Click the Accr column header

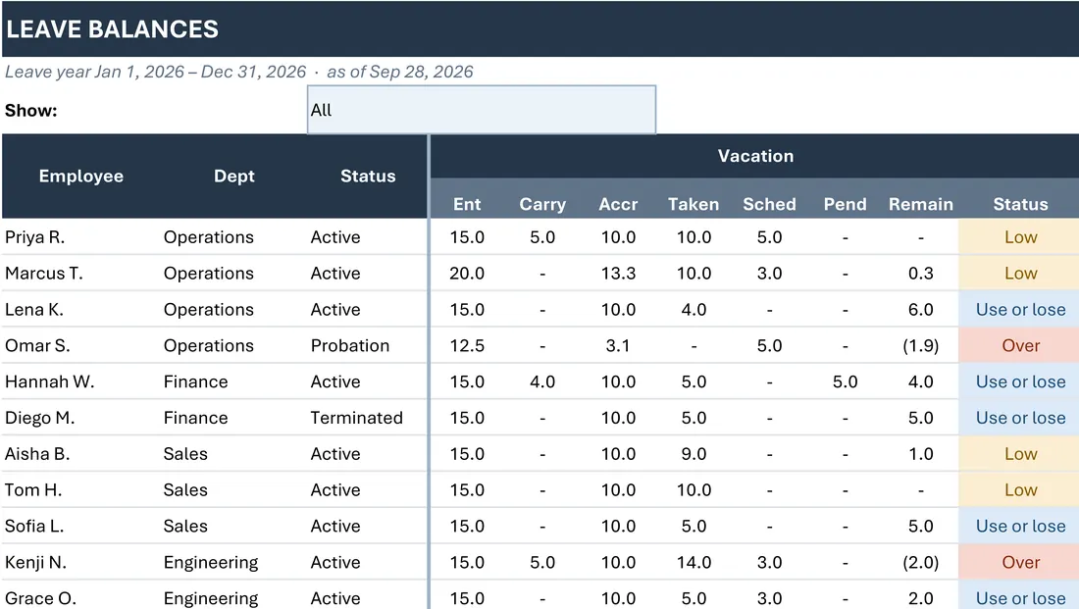point(618,204)
